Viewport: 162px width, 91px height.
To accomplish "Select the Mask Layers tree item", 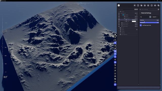I will point(125,26).
